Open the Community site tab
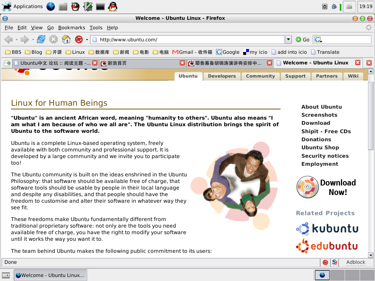375x281 pixels. tap(260, 76)
